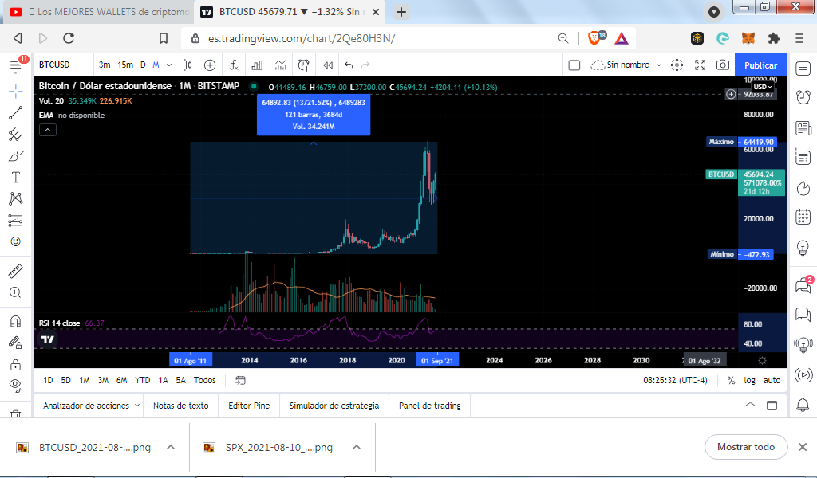Viewport: 817px width, 478px height.
Task: Select the 3m interval
Action: [x=105, y=65]
